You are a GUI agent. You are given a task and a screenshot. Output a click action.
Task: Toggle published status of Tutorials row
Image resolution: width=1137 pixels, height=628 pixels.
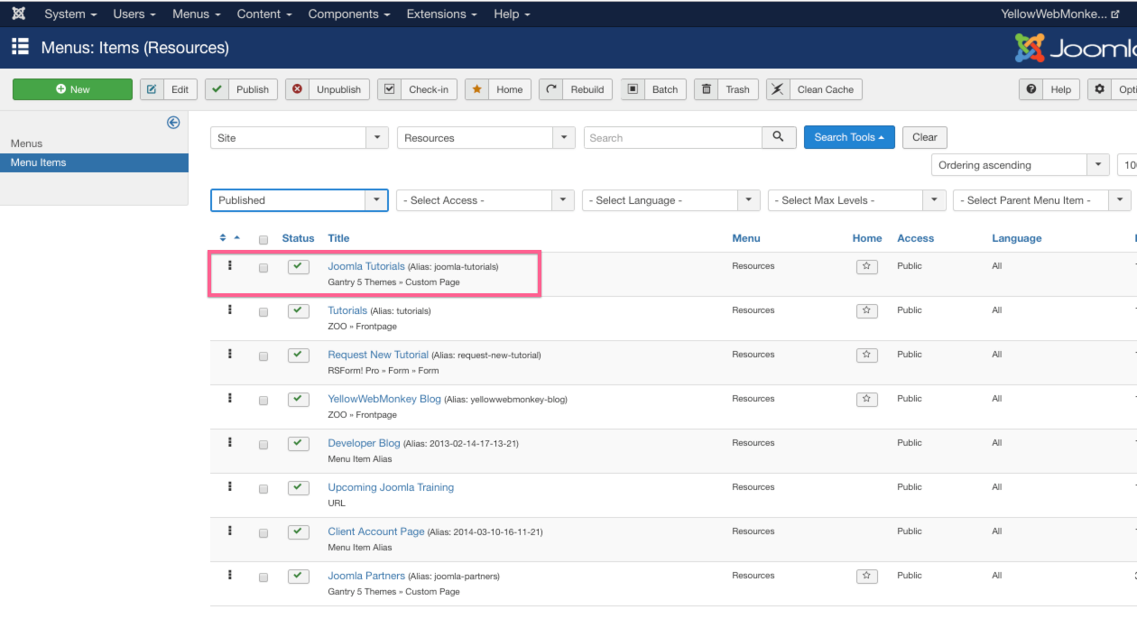299,311
